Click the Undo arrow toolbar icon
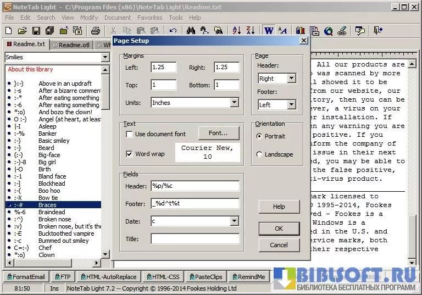Screen dimensions: 422x295 [x=174, y=31]
